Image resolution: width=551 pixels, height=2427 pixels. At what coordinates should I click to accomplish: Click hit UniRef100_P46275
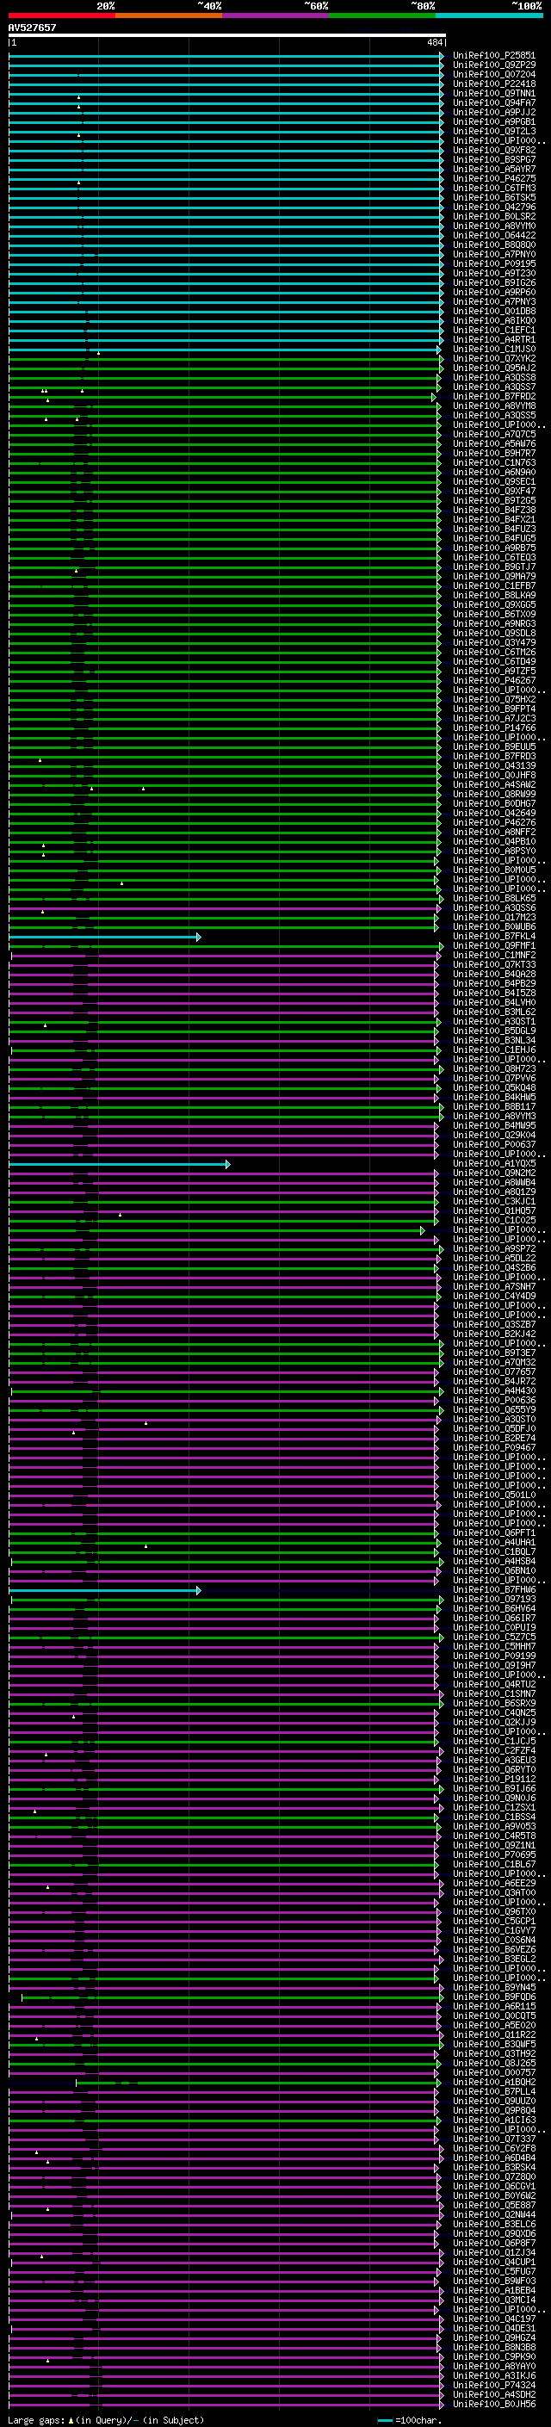click(x=494, y=179)
